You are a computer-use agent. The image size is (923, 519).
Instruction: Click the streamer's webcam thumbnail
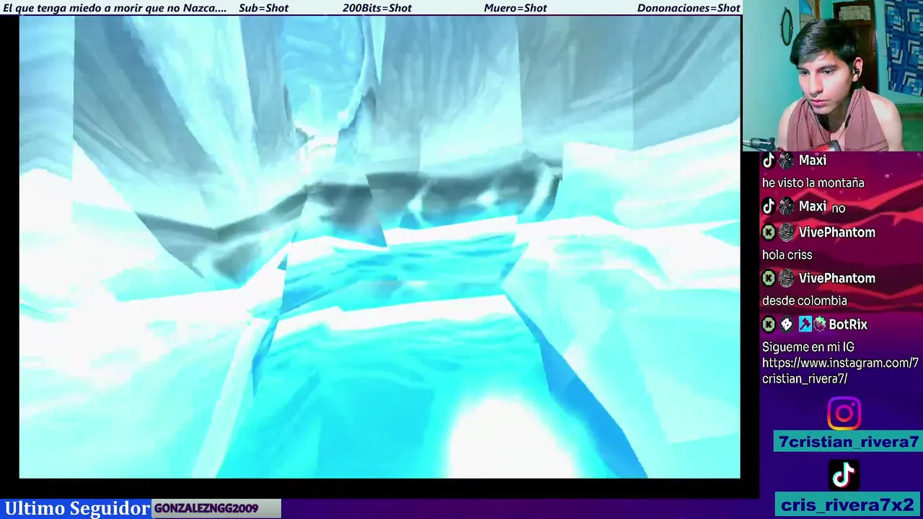click(833, 76)
